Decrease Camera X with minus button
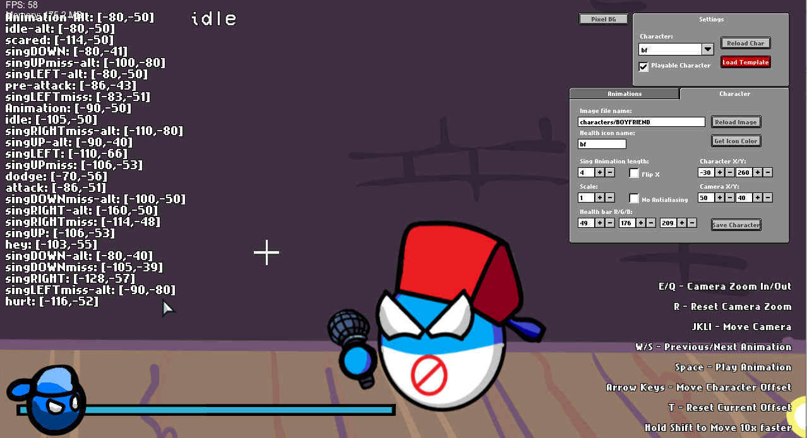 pyautogui.click(x=729, y=198)
